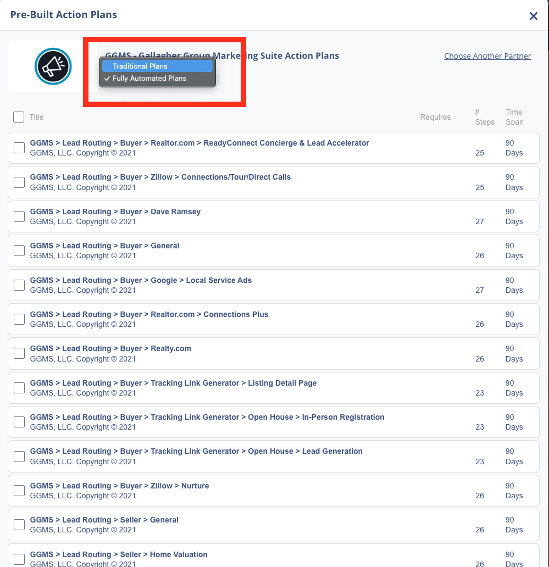549x567 pixels.
Task: Click the GGMS megaphone logo
Action: click(53, 66)
